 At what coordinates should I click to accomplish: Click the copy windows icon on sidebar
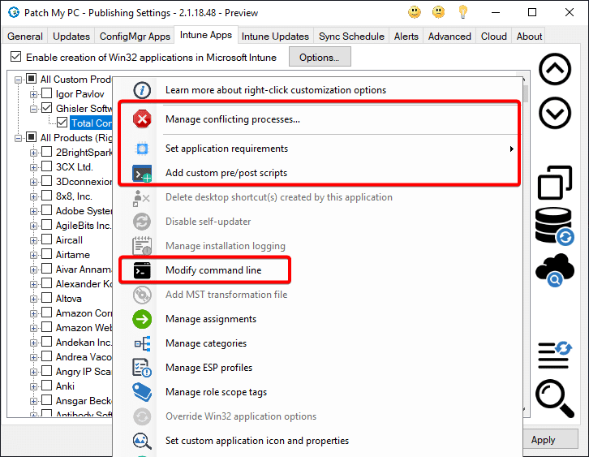click(x=555, y=181)
